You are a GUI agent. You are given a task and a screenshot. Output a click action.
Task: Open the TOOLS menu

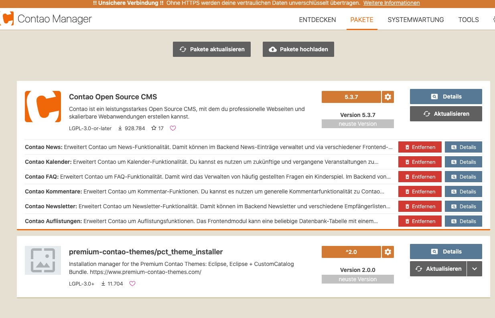(x=469, y=20)
